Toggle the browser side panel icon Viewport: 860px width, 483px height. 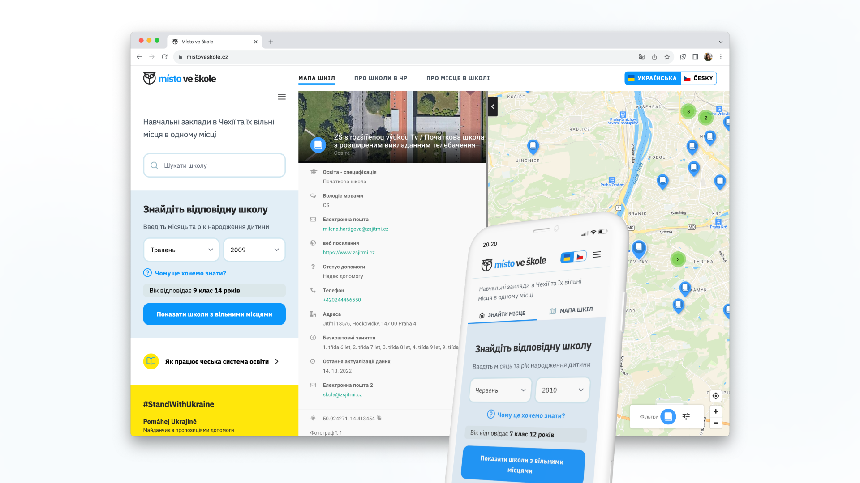[x=695, y=57]
